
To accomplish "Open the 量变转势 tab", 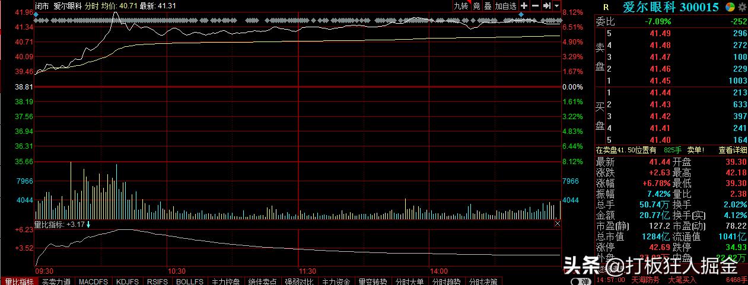I will pos(373,281).
